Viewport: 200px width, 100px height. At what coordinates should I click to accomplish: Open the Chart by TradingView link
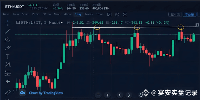click(x=46, y=93)
